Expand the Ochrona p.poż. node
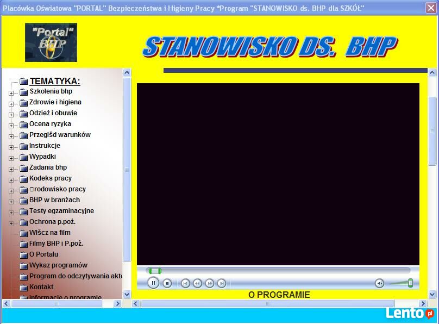The height and width of the screenshot is (324, 439). pos(11,223)
